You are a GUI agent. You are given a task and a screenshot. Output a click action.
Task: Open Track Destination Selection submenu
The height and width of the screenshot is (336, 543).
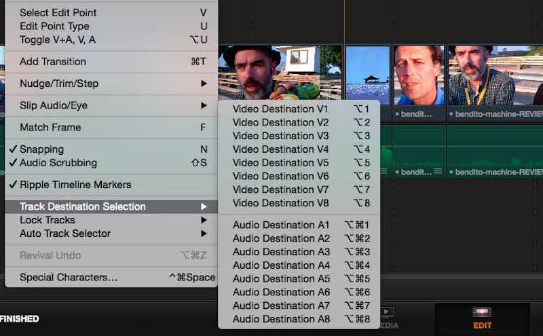(111, 206)
